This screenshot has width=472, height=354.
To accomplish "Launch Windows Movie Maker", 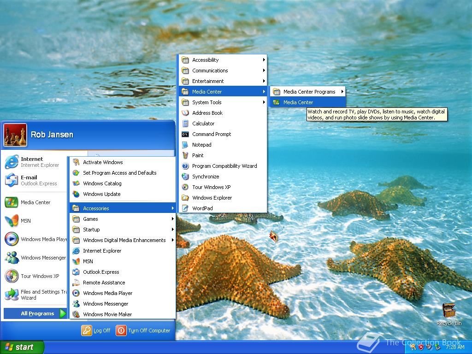I will [123, 314].
